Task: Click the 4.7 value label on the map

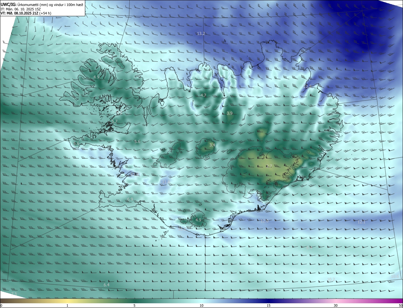Action: pyautogui.click(x=203, y=95)
